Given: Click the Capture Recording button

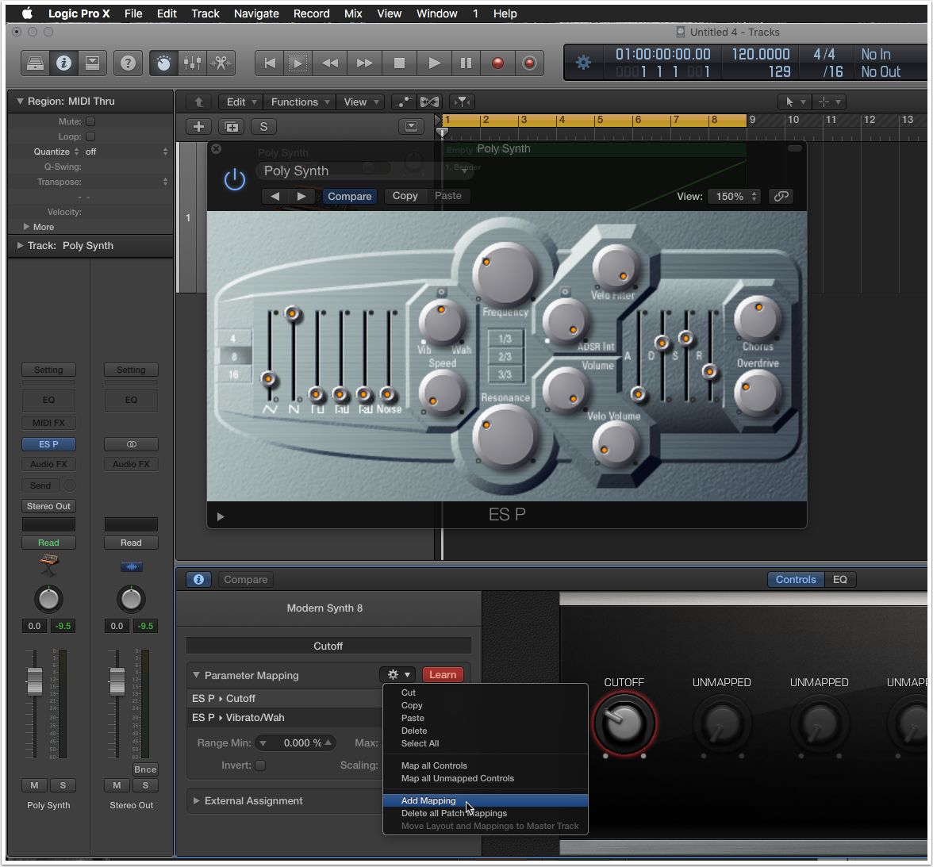Looking at the screenshot, I should point(529,63).
